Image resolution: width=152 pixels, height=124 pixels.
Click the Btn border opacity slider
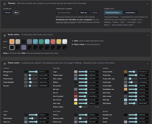(83, 86)
